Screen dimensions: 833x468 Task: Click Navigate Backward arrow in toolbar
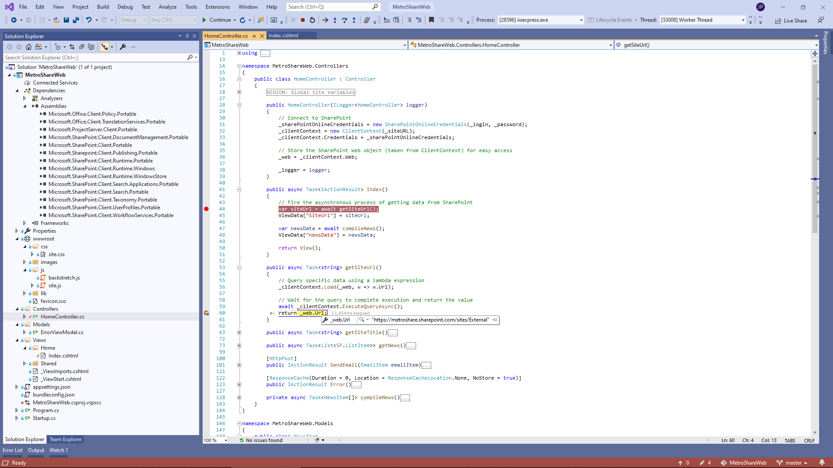[x=14, y=20]
